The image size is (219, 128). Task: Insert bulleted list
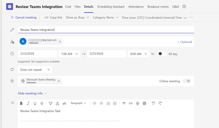tap(108, 103)
